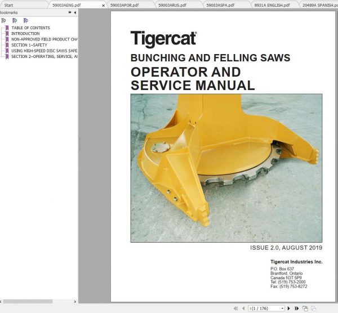Click the Bookmarks scrollbar left arrow

(x=1, y=302)
